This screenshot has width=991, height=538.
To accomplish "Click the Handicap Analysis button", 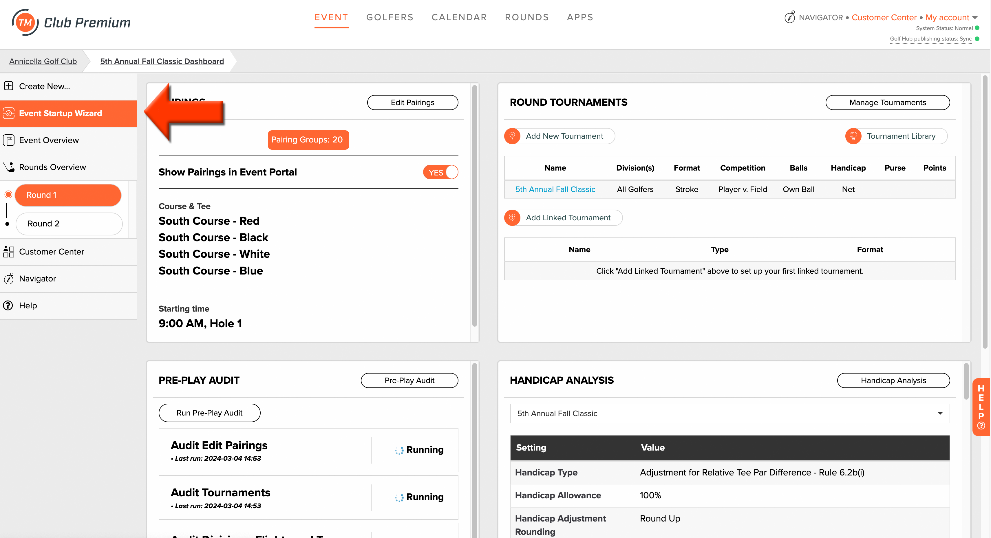I will (x=893, y=380).
